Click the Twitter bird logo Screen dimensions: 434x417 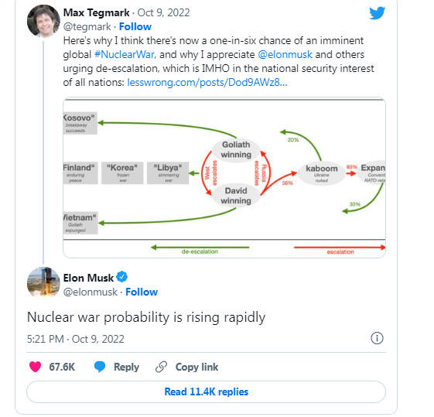377,13
